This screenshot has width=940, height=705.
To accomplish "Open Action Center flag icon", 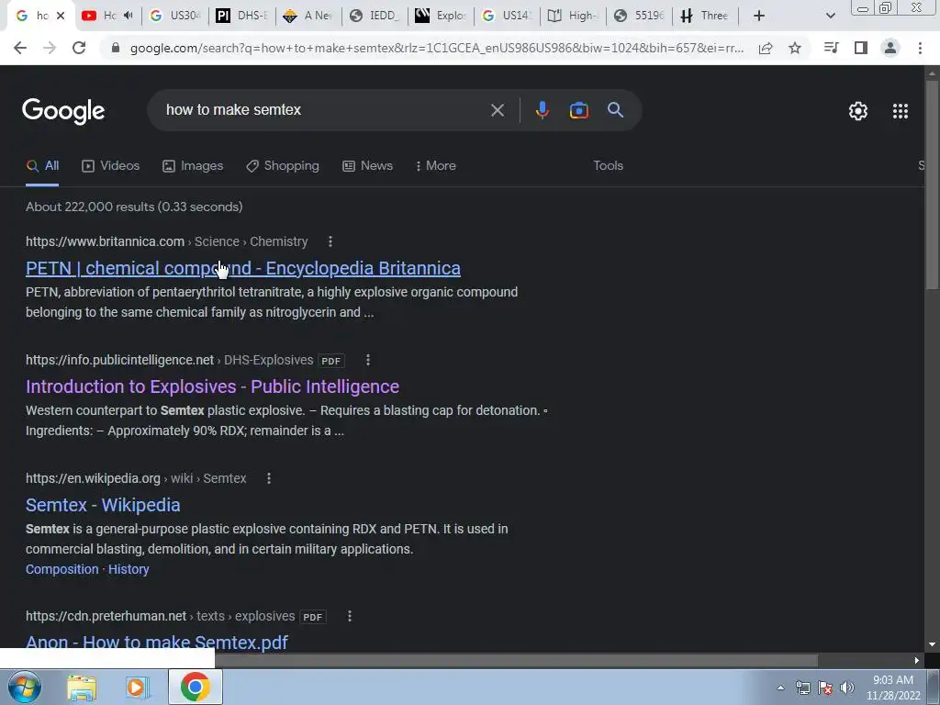I will [x=825, y=688].
